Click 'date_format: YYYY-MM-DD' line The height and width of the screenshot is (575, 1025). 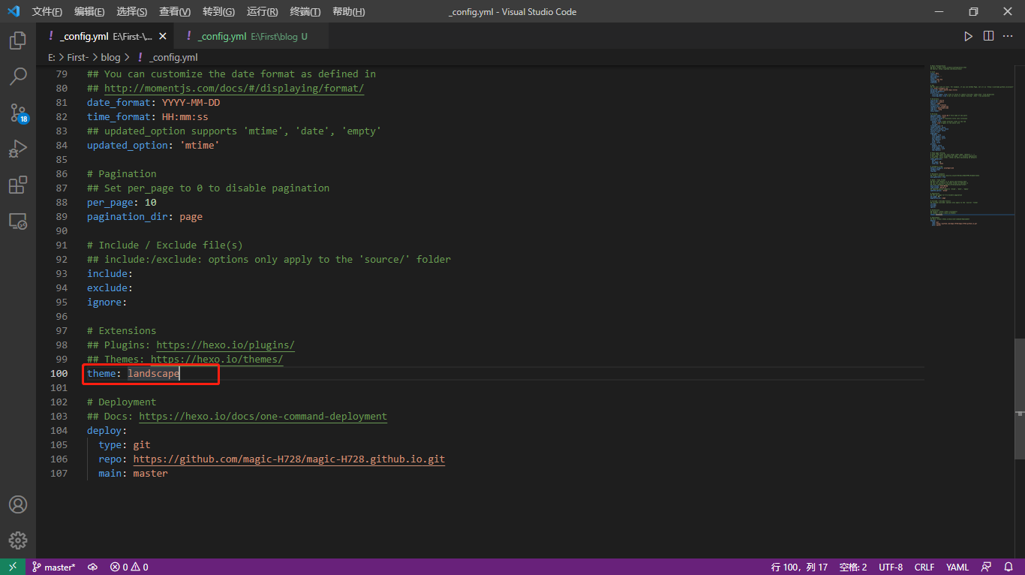153,103
